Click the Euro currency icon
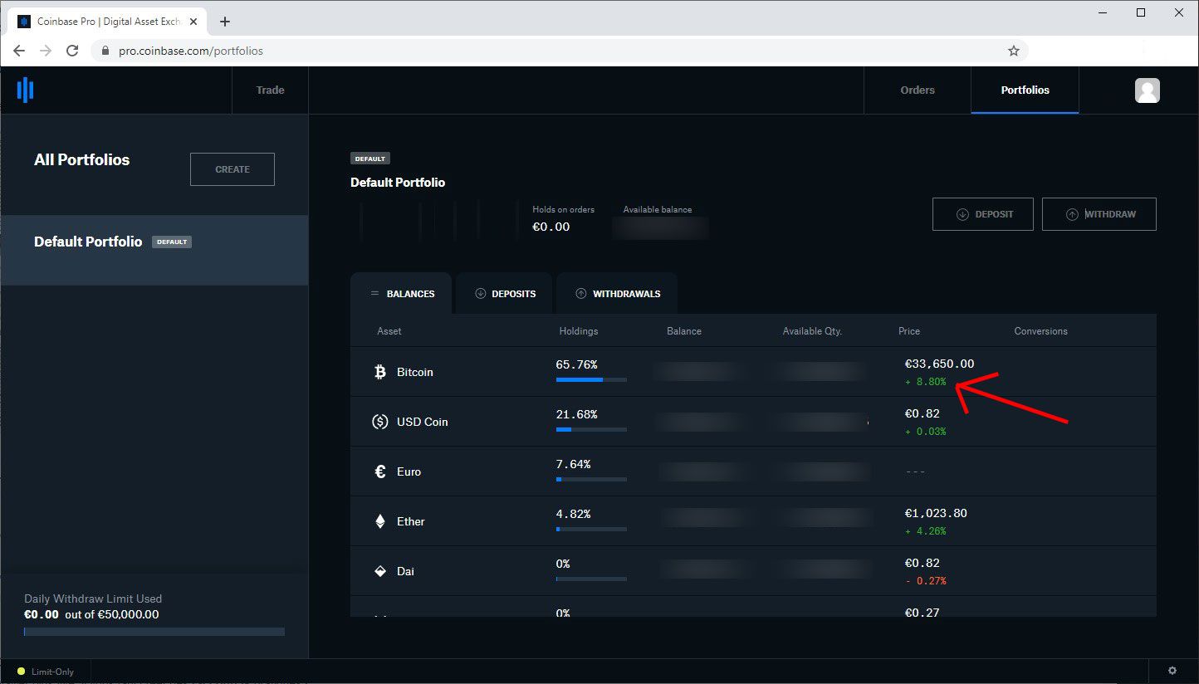This screenshot has width=1199, height=684. click(x=380, y=471)
